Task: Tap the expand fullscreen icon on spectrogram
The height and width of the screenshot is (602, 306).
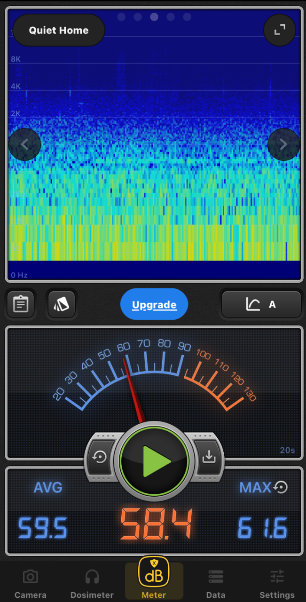Action: coord(280,30)
